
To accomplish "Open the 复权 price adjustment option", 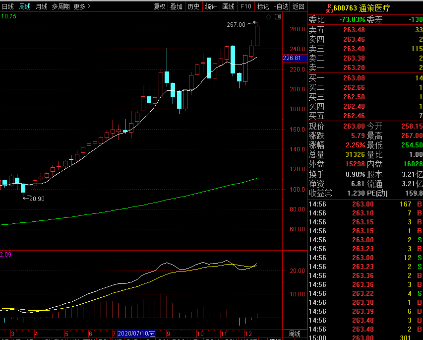I will (160, 6).
